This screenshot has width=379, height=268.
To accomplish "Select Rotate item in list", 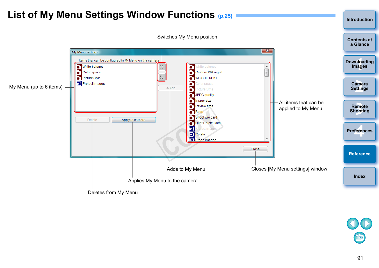I will (x=200, y=134).
